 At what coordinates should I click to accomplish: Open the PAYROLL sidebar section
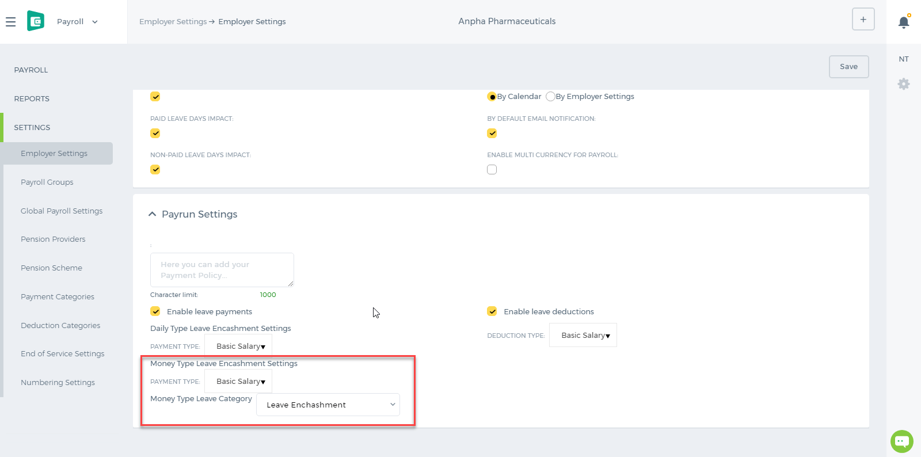[x=31, y=70]
